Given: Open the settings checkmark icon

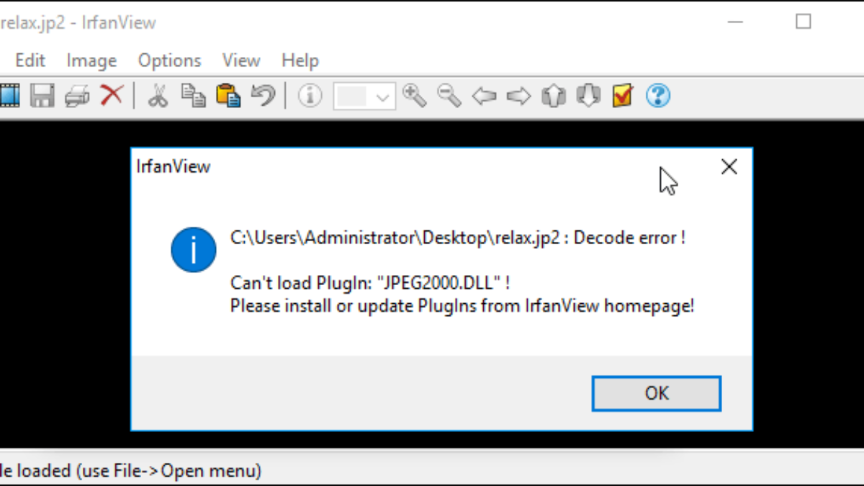Looking at the screenshot, I should click(x=622, y=95).
